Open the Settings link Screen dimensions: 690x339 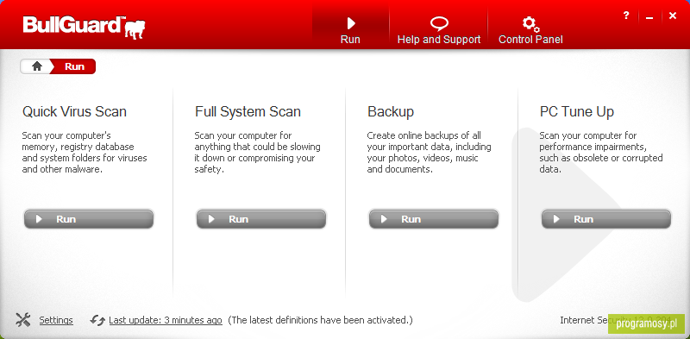56,321
